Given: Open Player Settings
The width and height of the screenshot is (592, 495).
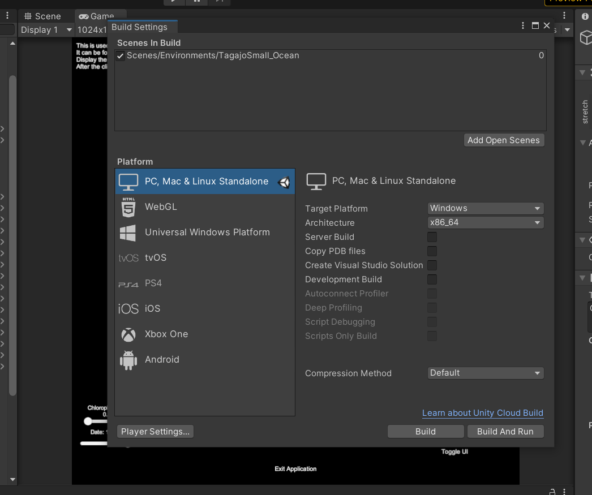Looking at the screenshot, I should (x=155, y=432).
